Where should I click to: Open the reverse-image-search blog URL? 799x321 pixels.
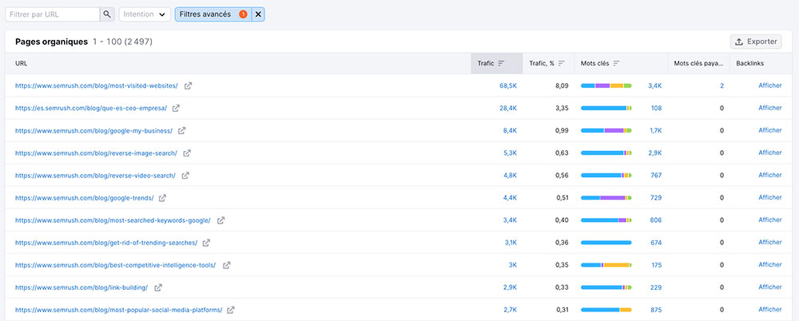coord(97,153)
